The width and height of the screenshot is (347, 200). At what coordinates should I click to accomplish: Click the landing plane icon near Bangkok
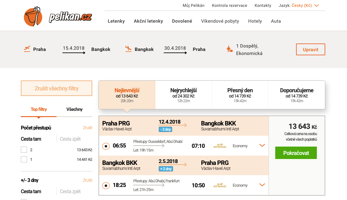coord(128,49)
